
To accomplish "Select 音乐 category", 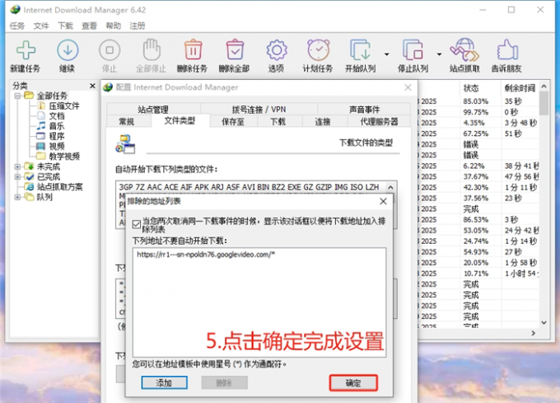I will [x=57, y=126].
